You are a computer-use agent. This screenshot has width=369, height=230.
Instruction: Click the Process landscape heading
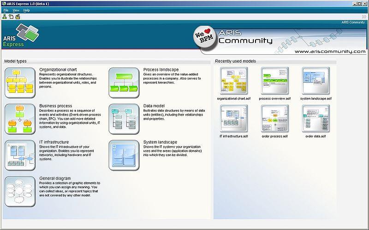tap(161, 69)
